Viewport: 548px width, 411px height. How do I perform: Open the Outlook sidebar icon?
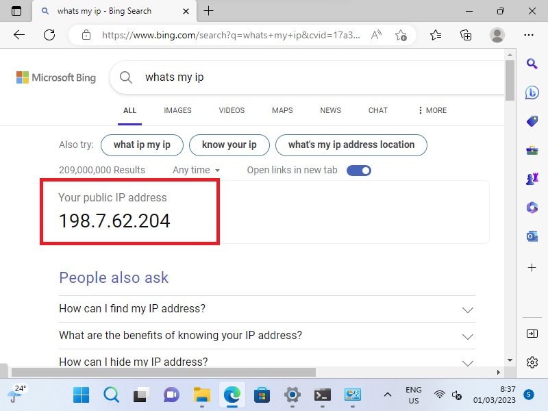[x=532, y=236]
